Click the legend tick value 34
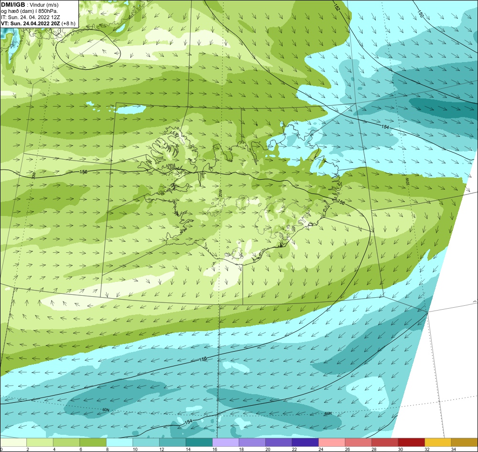478x452 pixels. pos(454,449)
